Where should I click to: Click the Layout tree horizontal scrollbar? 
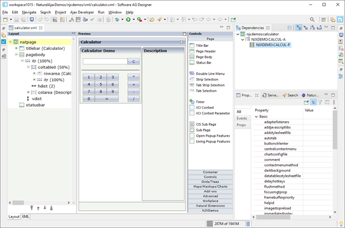[39, 203]
